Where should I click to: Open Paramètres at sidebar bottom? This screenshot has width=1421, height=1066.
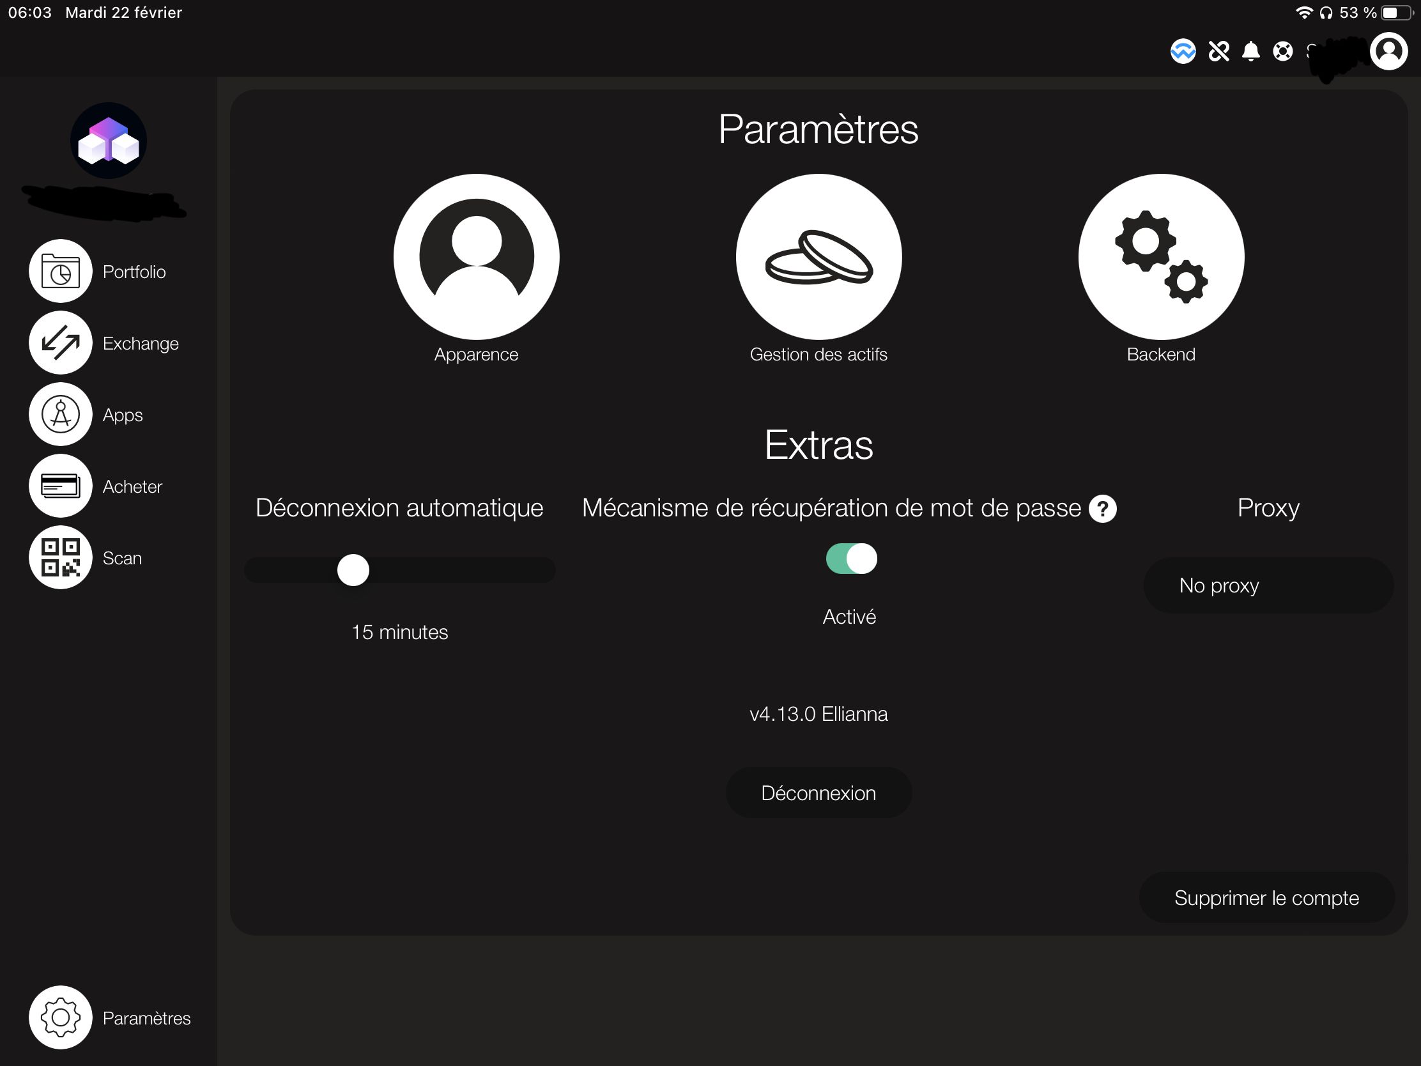tap(61, 1017)
